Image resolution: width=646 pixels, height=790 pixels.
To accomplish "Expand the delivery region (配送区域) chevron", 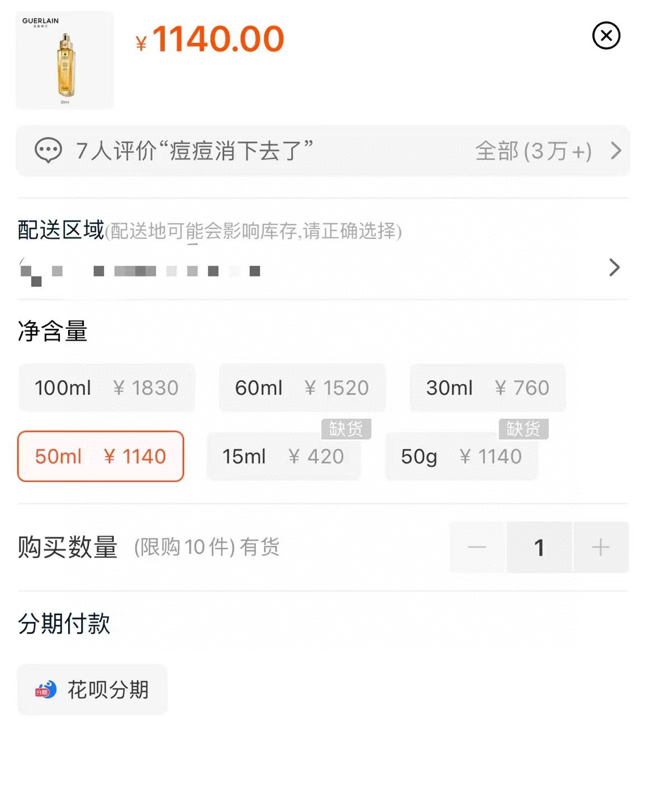I will pyautogui.click(x=614, y=267).
